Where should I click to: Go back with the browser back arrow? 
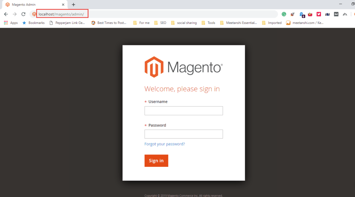click(6, 14)
